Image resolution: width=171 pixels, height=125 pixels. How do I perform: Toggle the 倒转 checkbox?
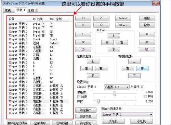coord(145,96)
